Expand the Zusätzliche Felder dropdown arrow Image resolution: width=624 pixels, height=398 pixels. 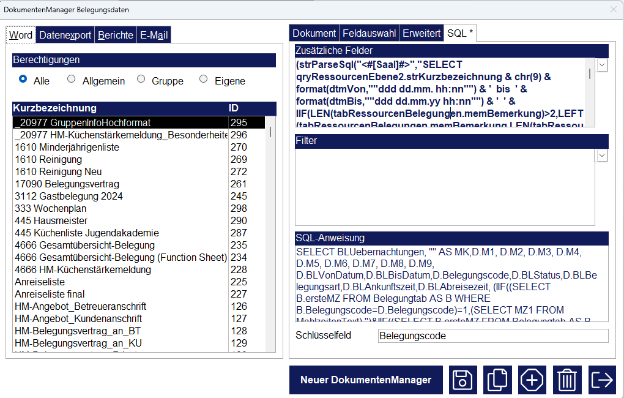tap(602, 65)
